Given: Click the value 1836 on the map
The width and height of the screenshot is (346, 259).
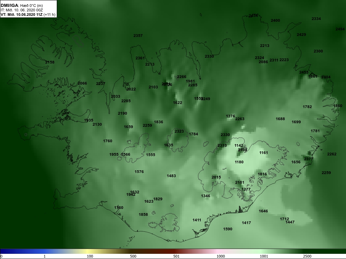Looking at the screenshot, I should click(x=158, y=122).
